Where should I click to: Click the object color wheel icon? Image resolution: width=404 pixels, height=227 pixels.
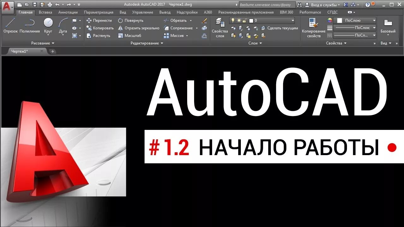click(330, 20)
